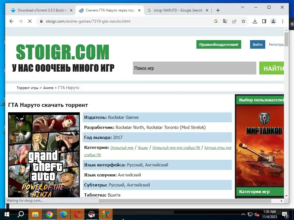Click the Категории игр sidebar header
The image size is (294, 220).
click(260, 192)
